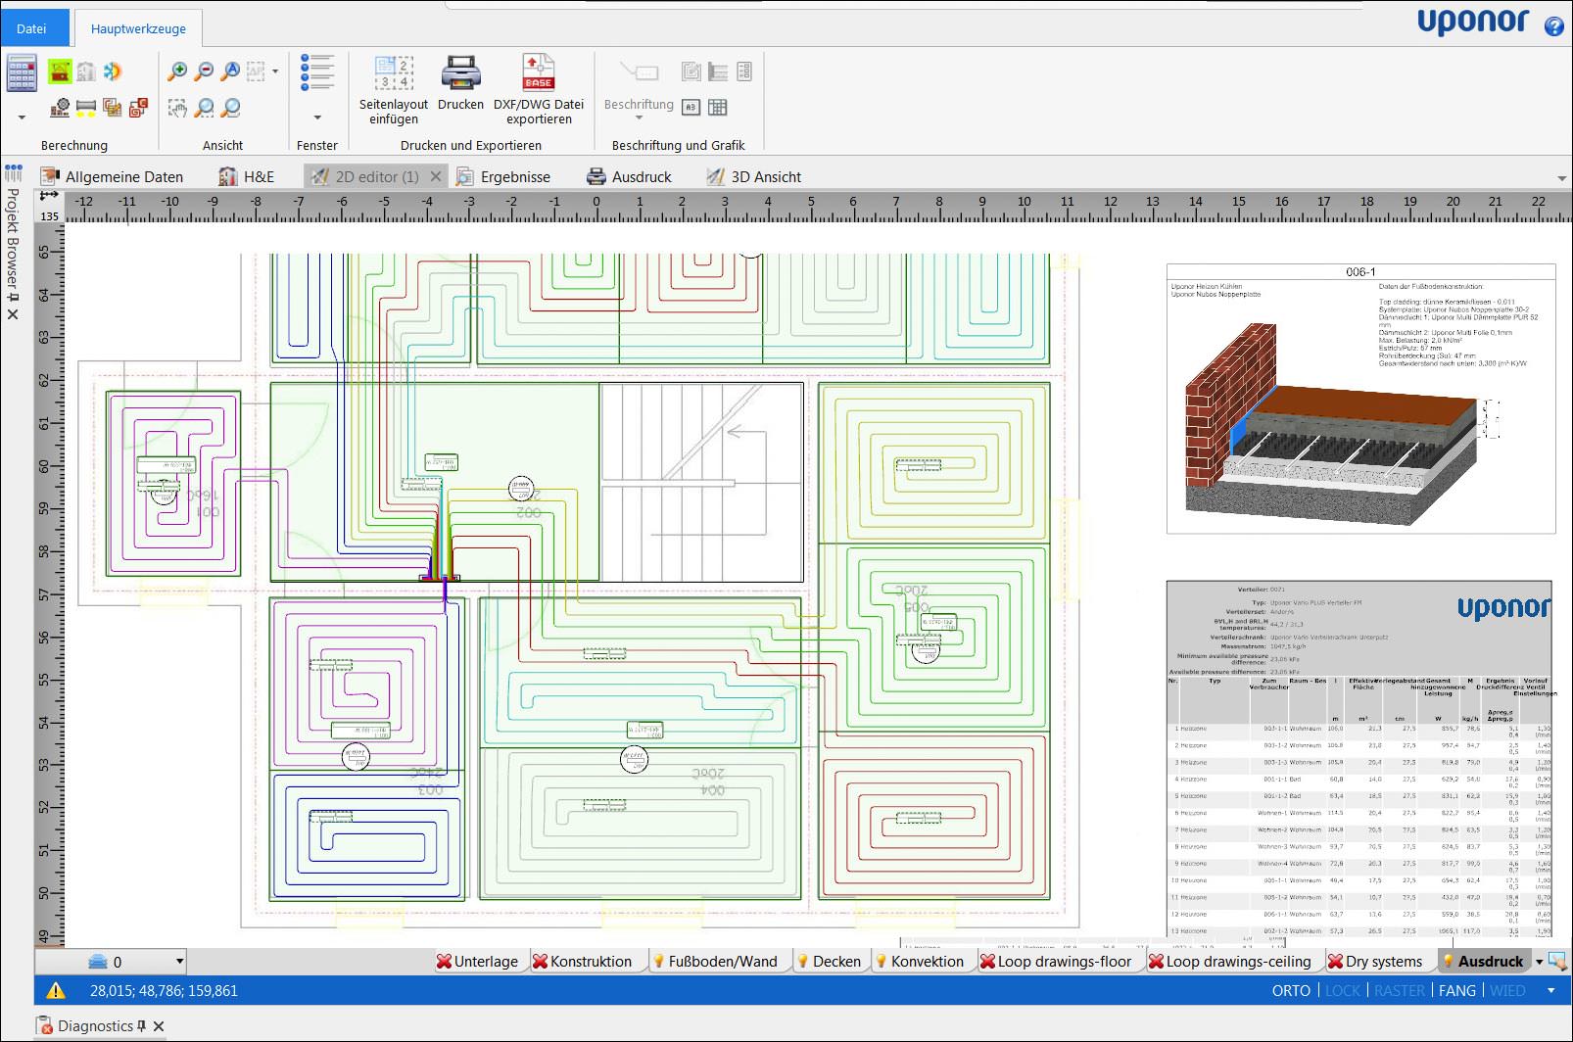Viewport: 1573px width, 1042px height.
Task: Click the layer settings icon at bottom right
Action: [1557, 962]
